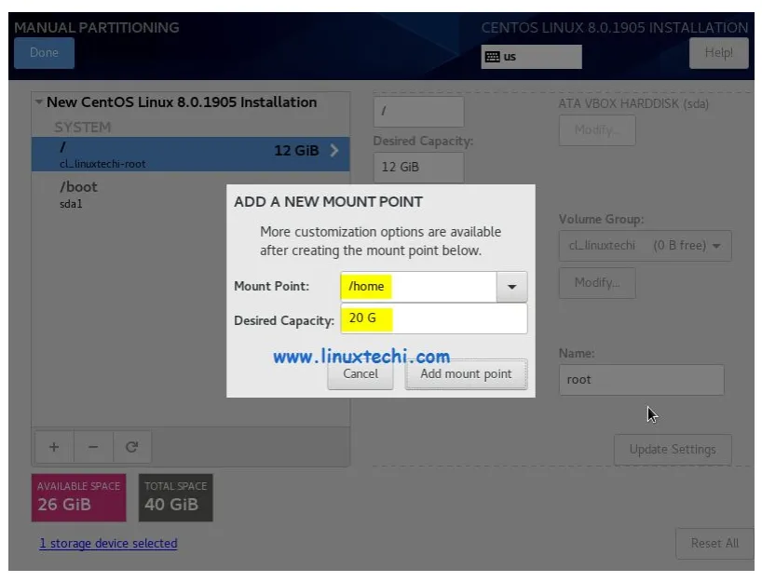Click the Mount Point /home text field
The image size is (762, 582).
click(x=418, y=287)
